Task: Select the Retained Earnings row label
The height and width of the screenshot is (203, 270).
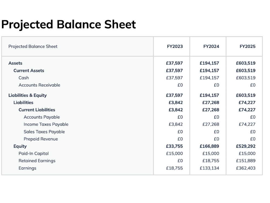Action: [37, 161]
